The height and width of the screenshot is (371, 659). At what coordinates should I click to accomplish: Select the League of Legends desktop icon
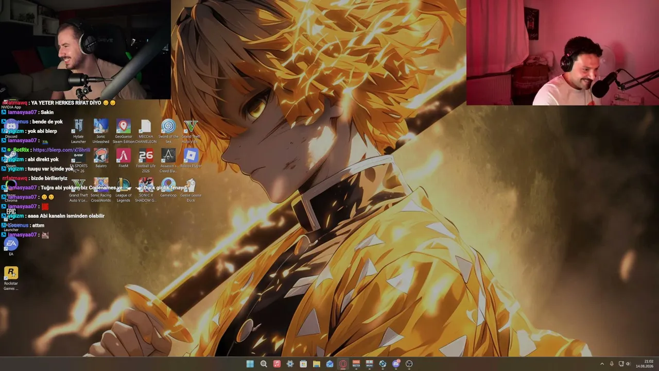[x=124, y=190]
